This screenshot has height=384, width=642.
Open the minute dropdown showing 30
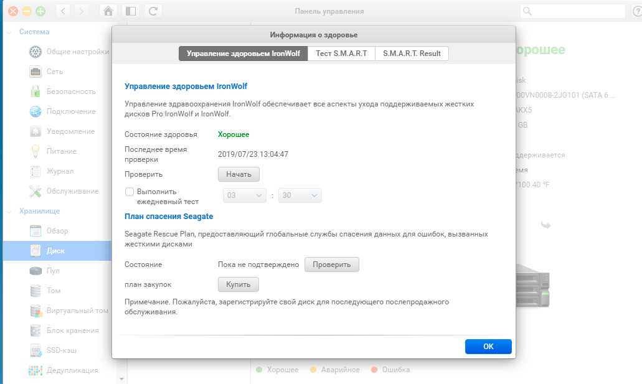tap(300, 195)
